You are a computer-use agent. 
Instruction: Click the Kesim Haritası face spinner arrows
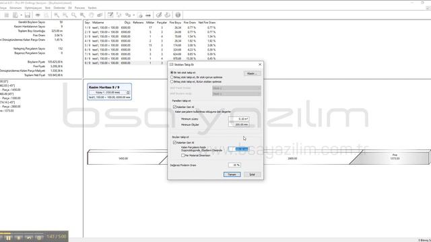click(x=128, y=93)
